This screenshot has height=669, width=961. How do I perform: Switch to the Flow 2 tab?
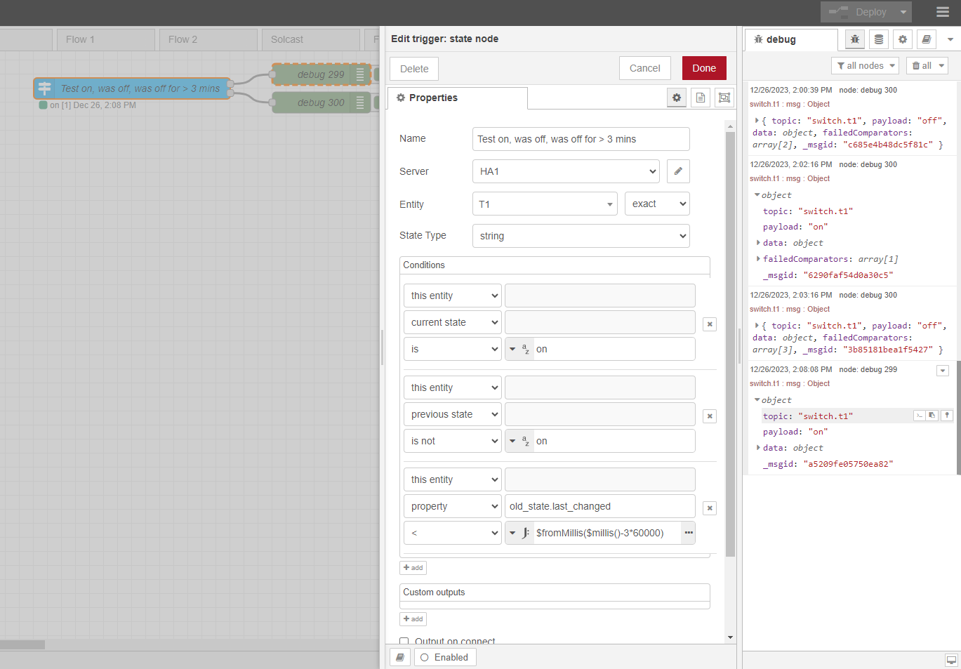tap(208, 39)
